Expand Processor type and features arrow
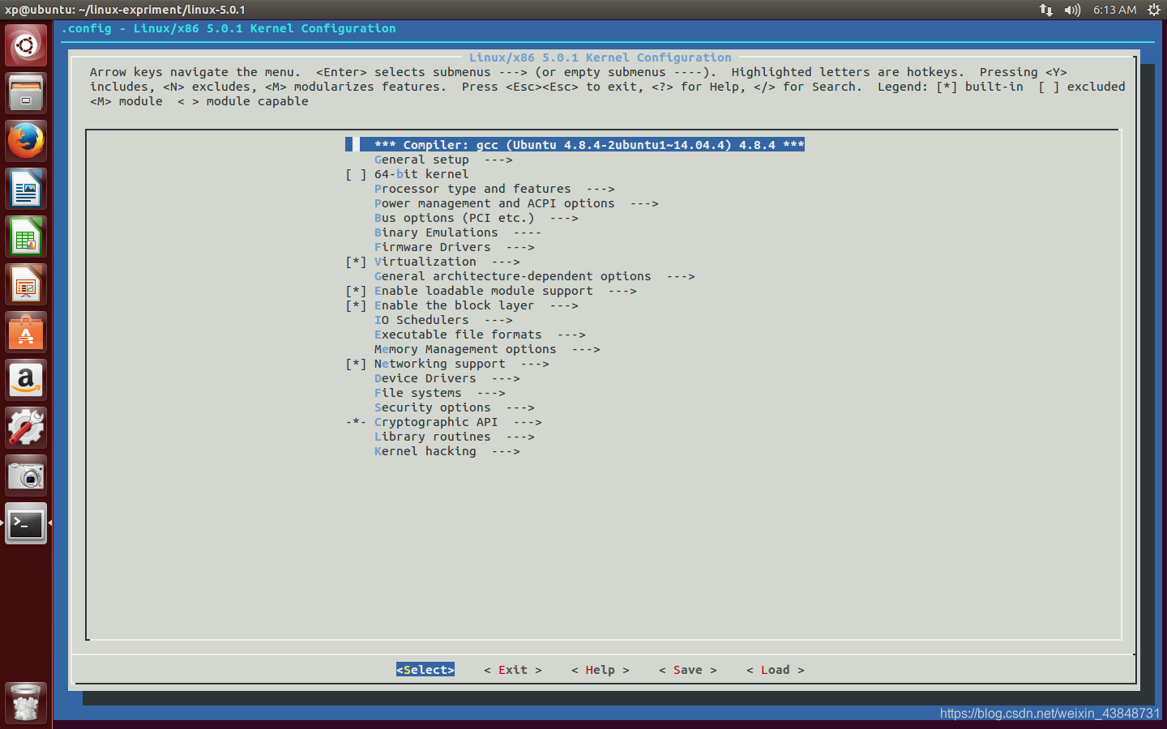 pyautogui.click(x=601, y=189)
